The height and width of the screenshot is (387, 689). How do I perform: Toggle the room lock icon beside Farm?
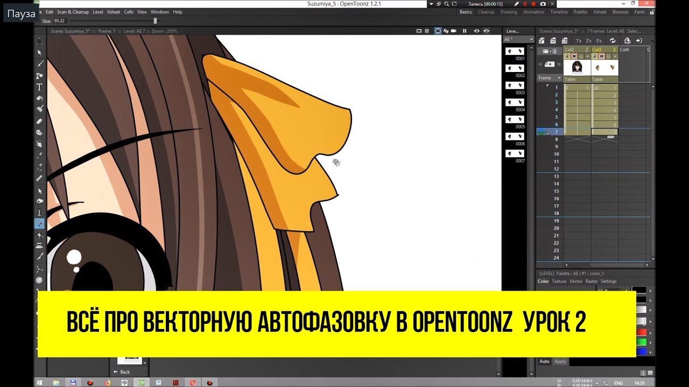(652, 12)
